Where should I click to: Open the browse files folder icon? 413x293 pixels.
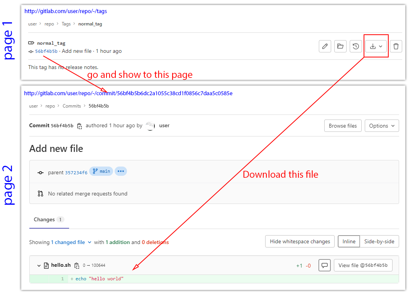(x=340, y=46)
